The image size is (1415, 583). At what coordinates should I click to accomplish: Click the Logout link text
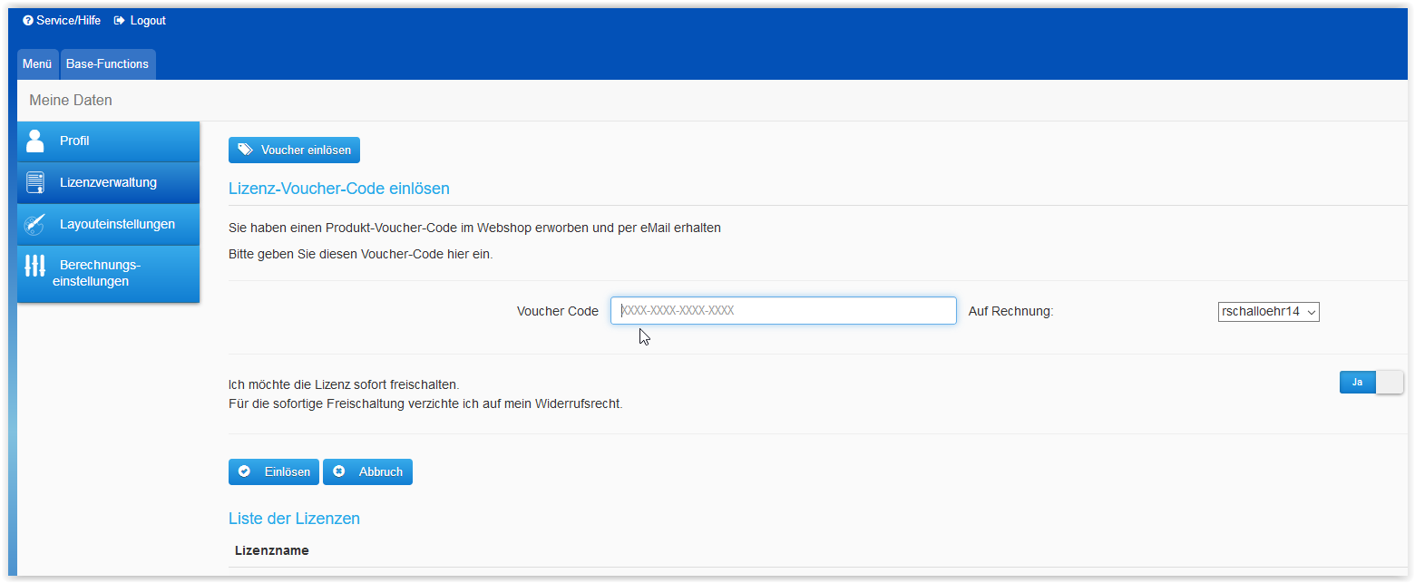pyautogui.click(x=148, y=21)
